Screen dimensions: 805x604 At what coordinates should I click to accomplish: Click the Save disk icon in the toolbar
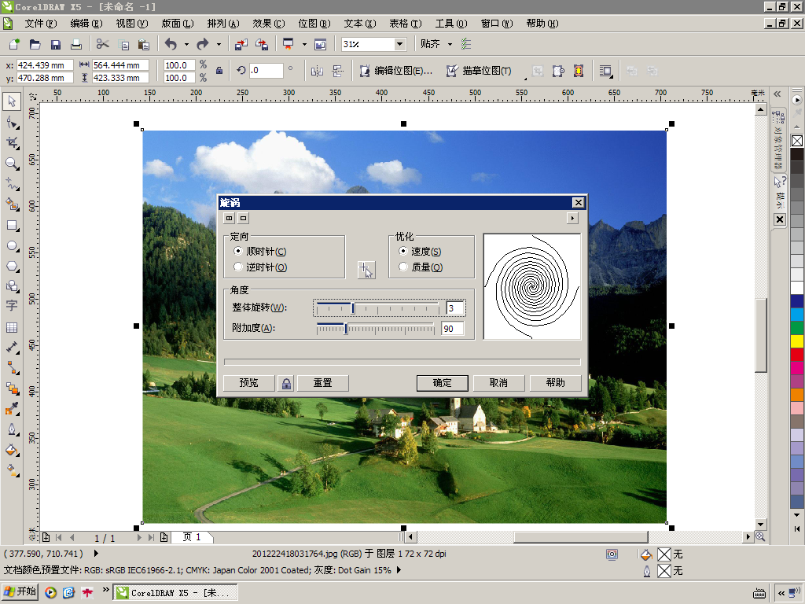click(56, 45)
